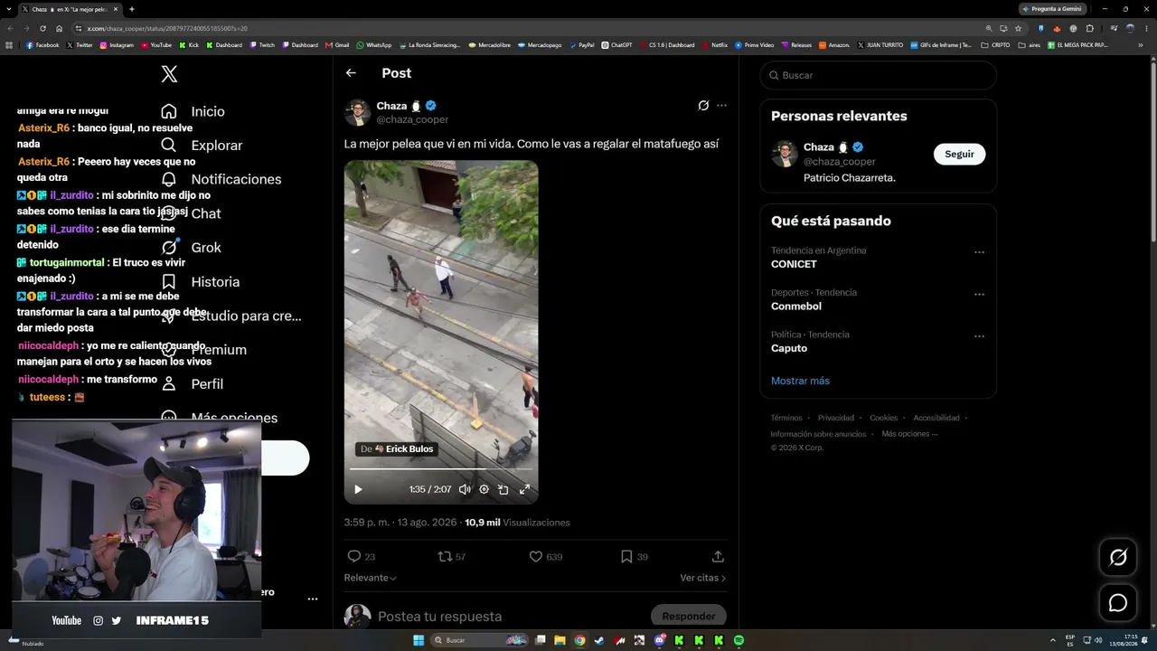This screenshot has width=1157, height=651.
Task: Share the post with the upload icon
Action: [718, 556]
